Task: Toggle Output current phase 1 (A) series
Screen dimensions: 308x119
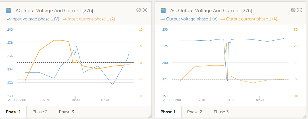Action: tap(252, 19)
